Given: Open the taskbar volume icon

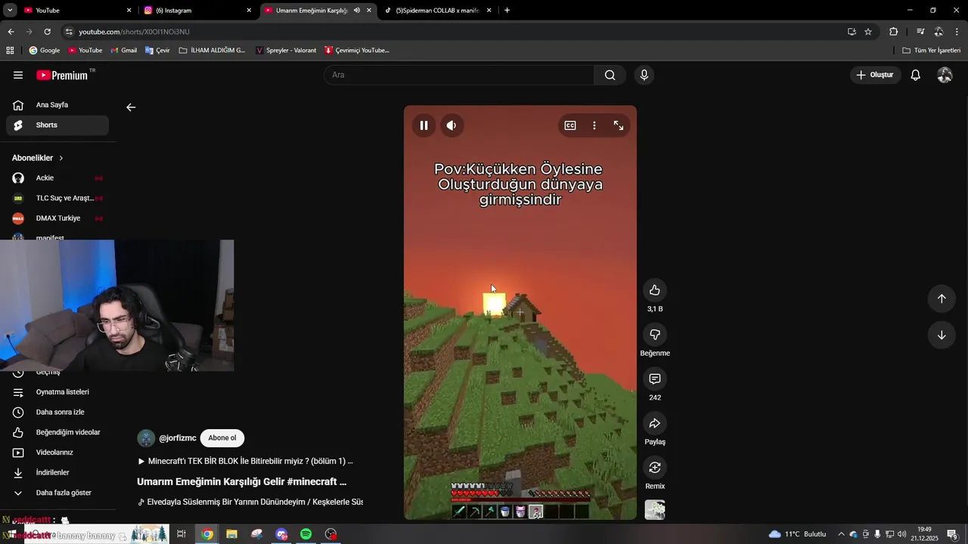Looking at the screenshot, I should [x=901, y=534].
